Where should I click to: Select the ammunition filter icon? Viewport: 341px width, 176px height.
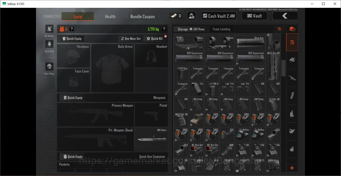pyautogui.click(x=292, y=114)
